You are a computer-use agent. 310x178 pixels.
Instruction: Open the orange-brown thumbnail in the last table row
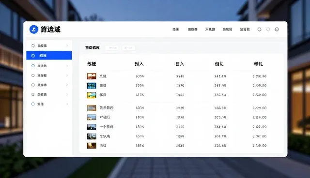point(92,146)
